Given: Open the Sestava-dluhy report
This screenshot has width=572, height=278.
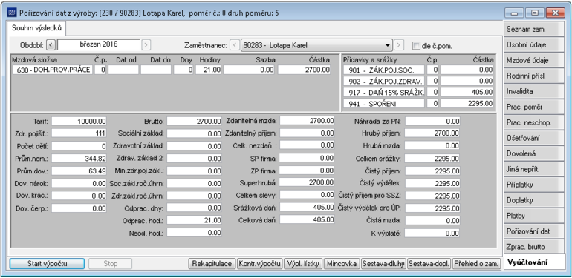Looking at the screenshot, I should point(383,264).
